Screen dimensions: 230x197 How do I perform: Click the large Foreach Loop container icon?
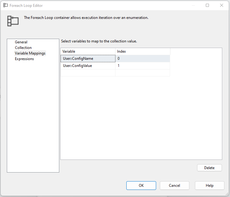pyautogui.click(x=13, y=20)
